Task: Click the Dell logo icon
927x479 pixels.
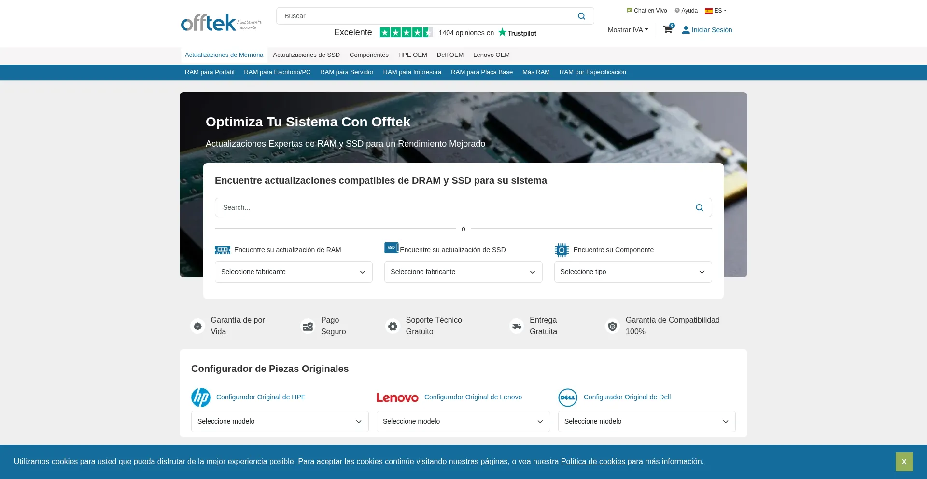Action: [568, 397]
